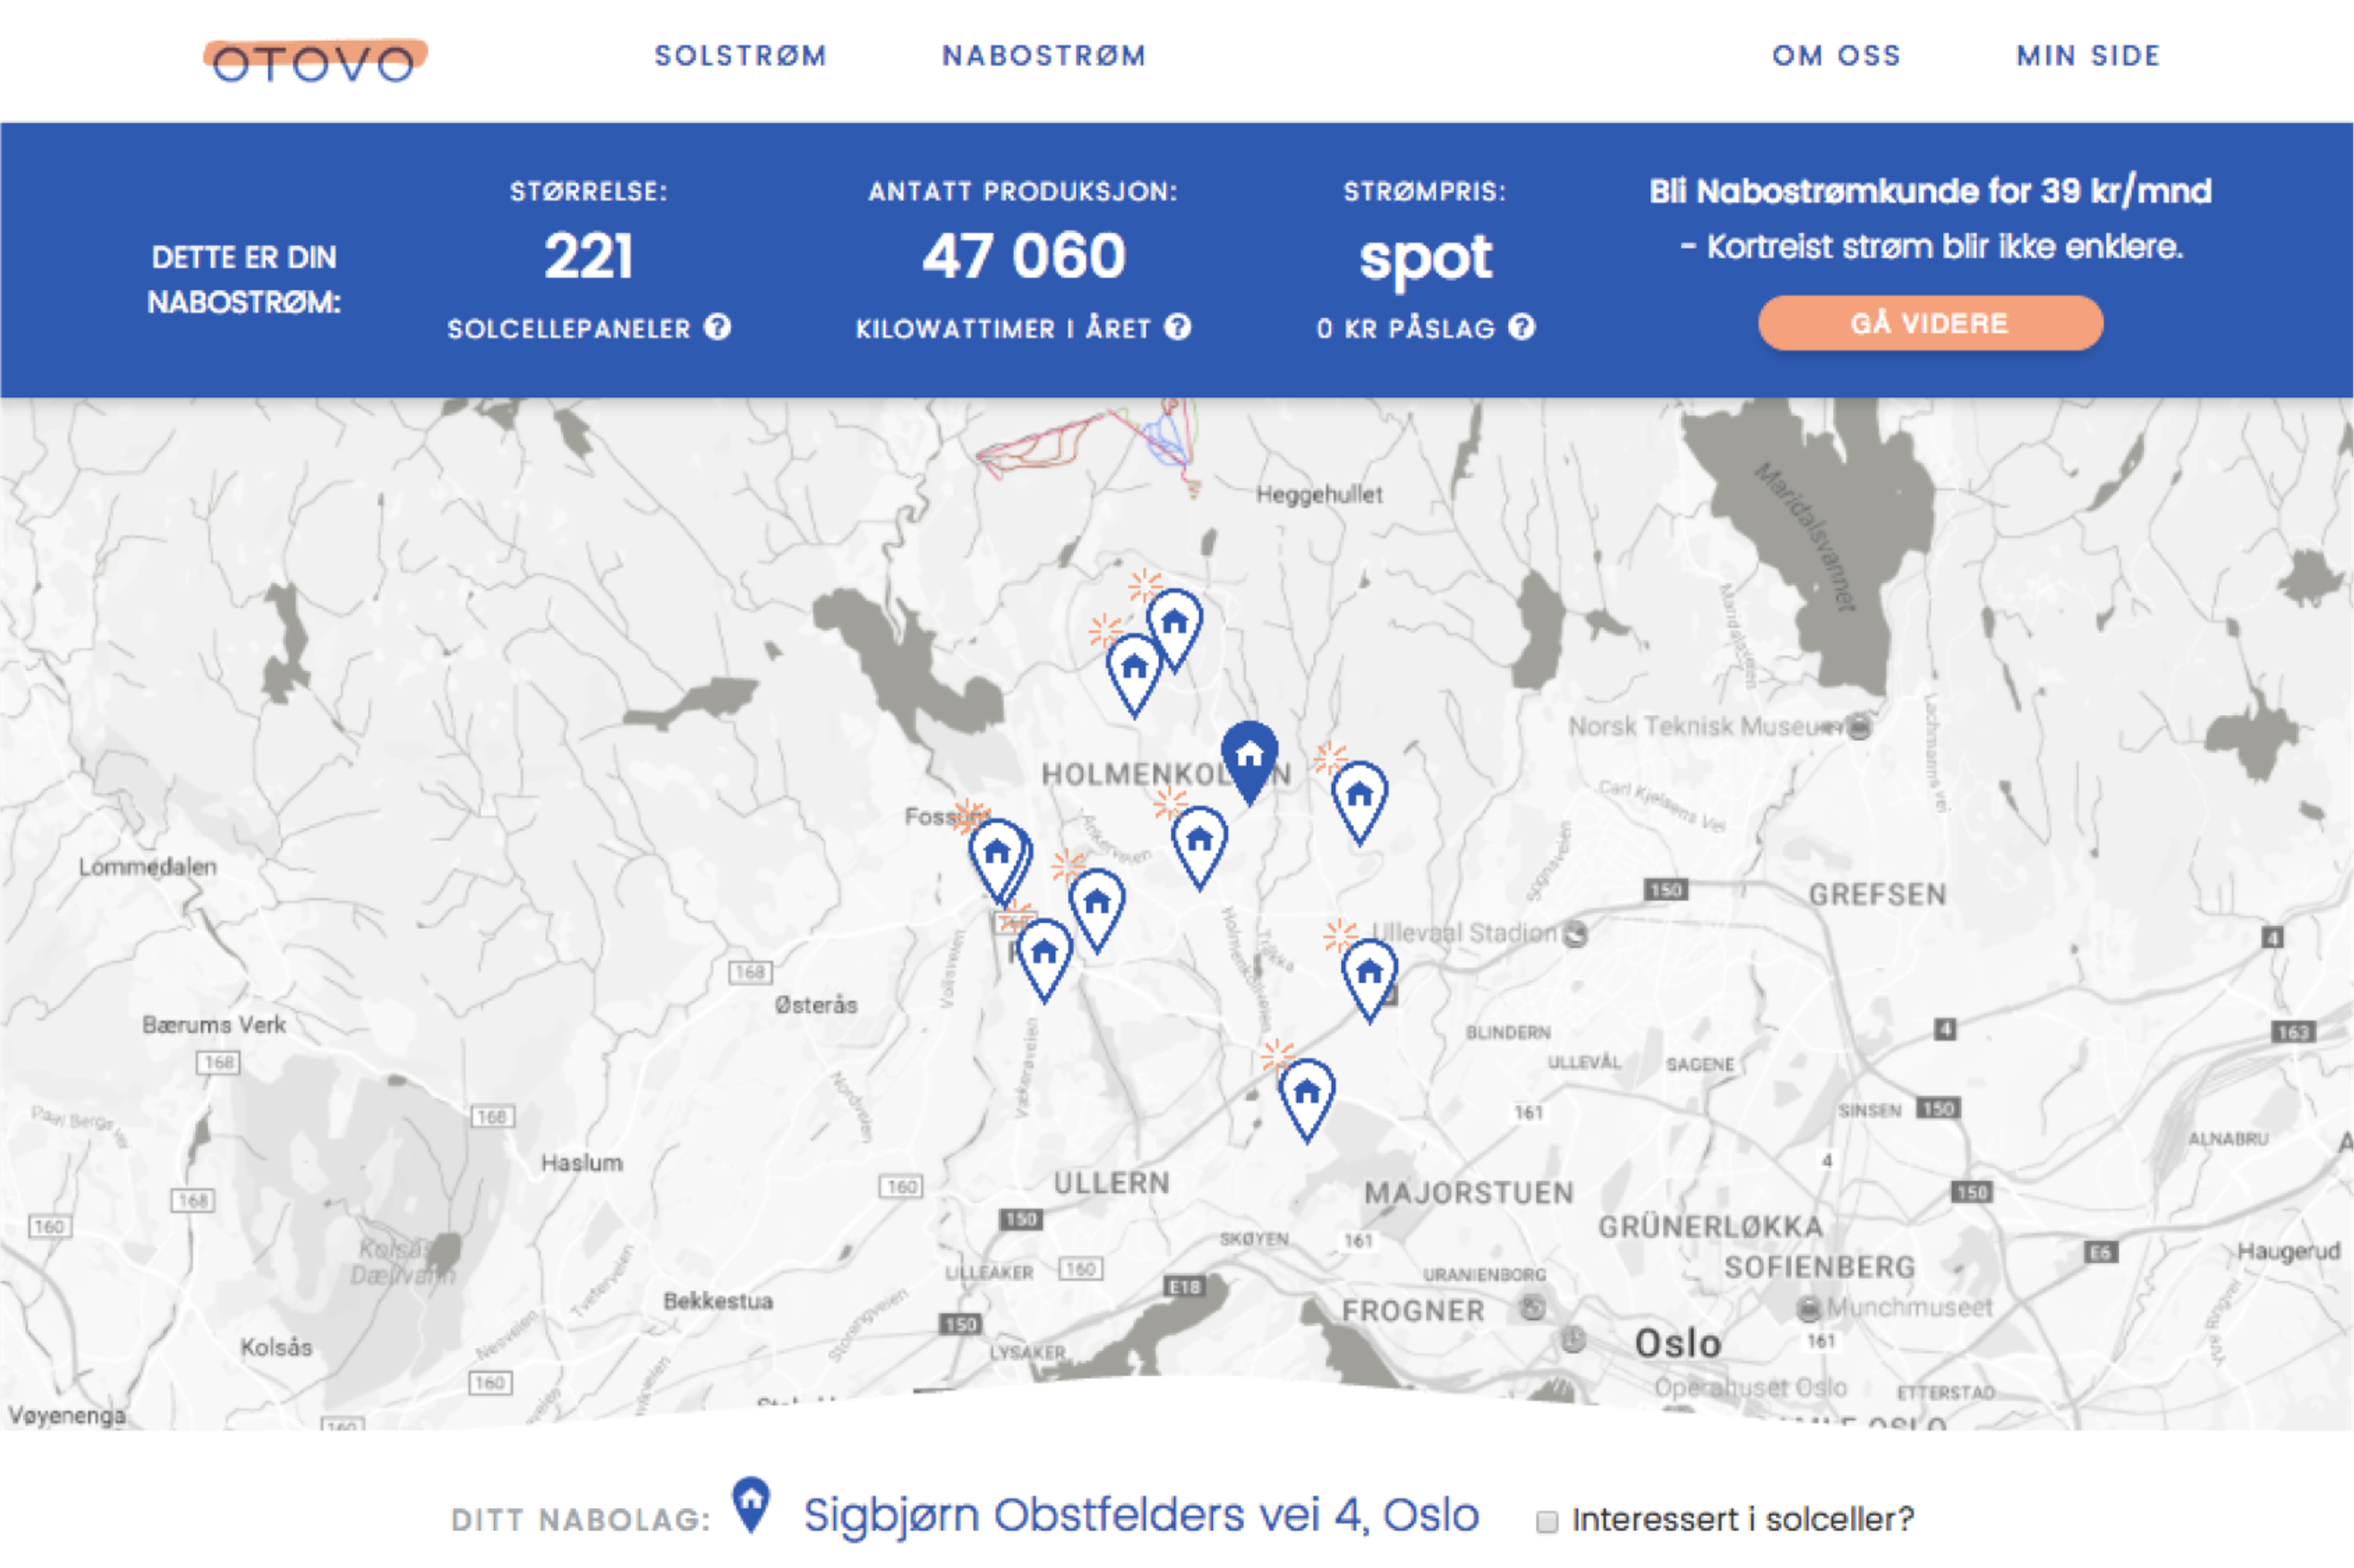Click the 'DETTE ER DIN NABOSTRØM:' heading

(x=244, y=280)
